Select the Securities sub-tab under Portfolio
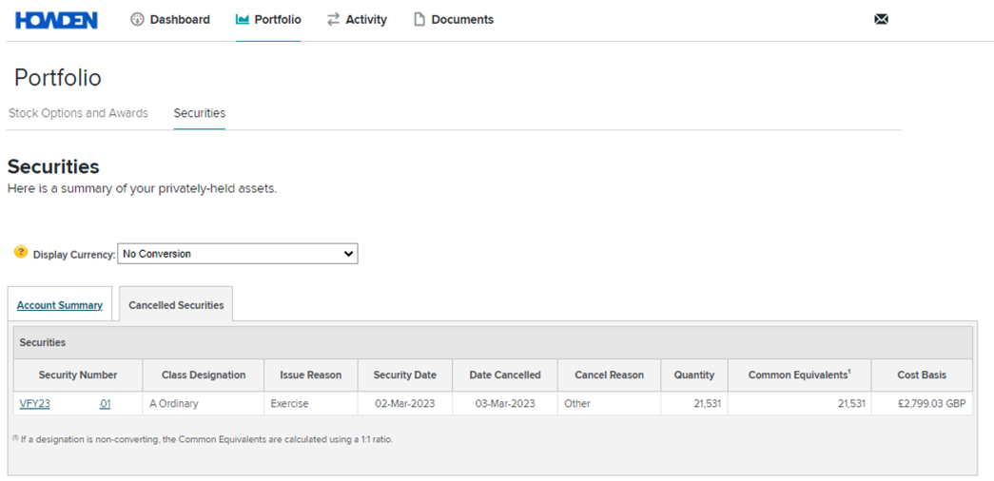This screenshot has height=481, width=994. (x=199, y=113)
